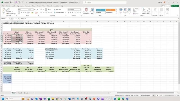The image size is (180, 101).
Task: Click the Cut command
Action: point(8,9)
